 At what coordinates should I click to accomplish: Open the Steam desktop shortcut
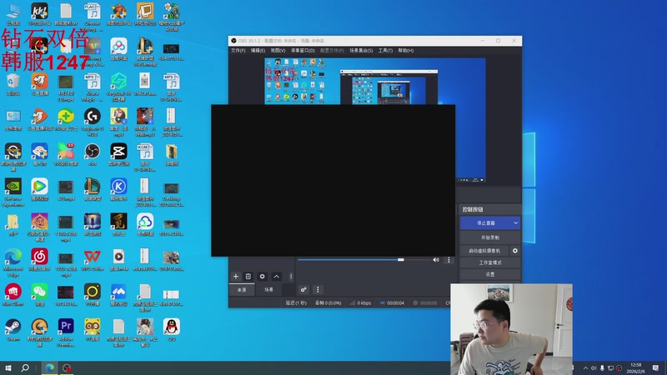click(x=13, y=330)
